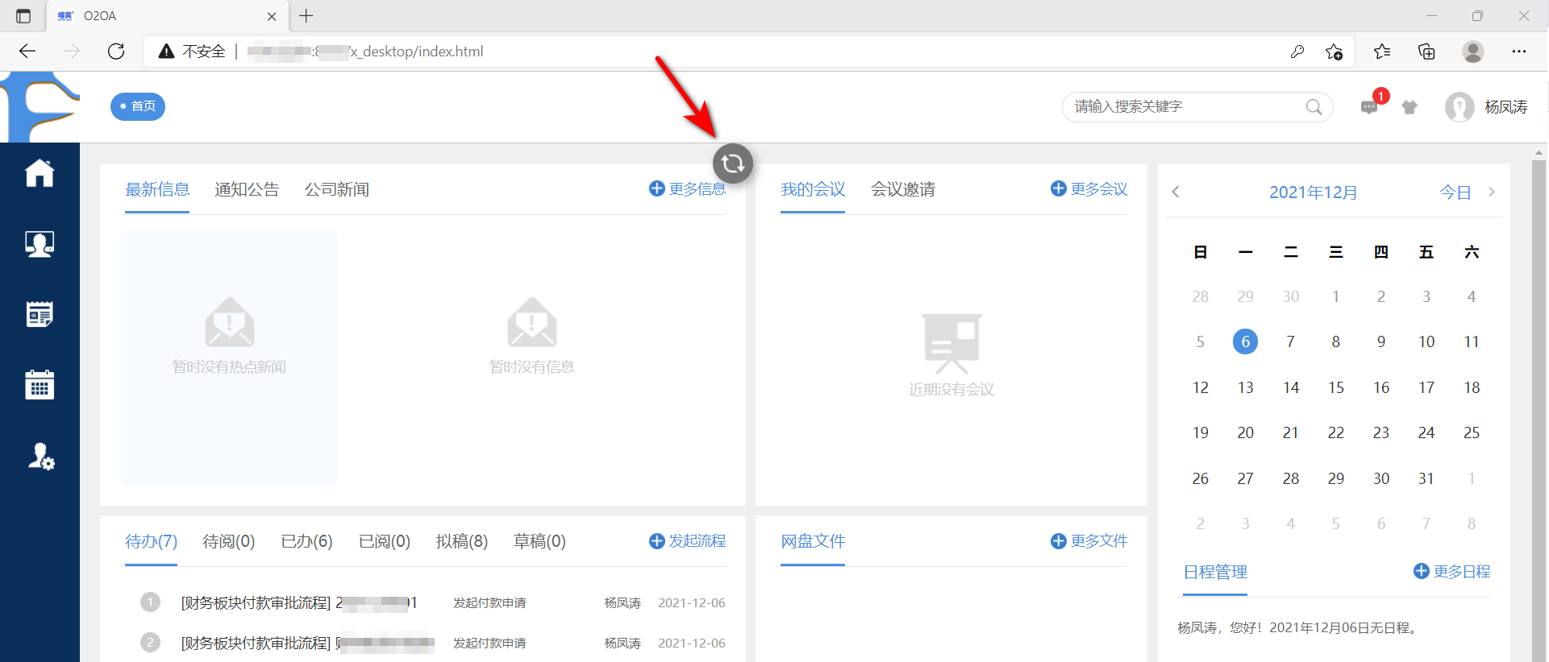Open the calendar grid icon in sidebar
This screenshot has width=1549, height=662.
40,385
